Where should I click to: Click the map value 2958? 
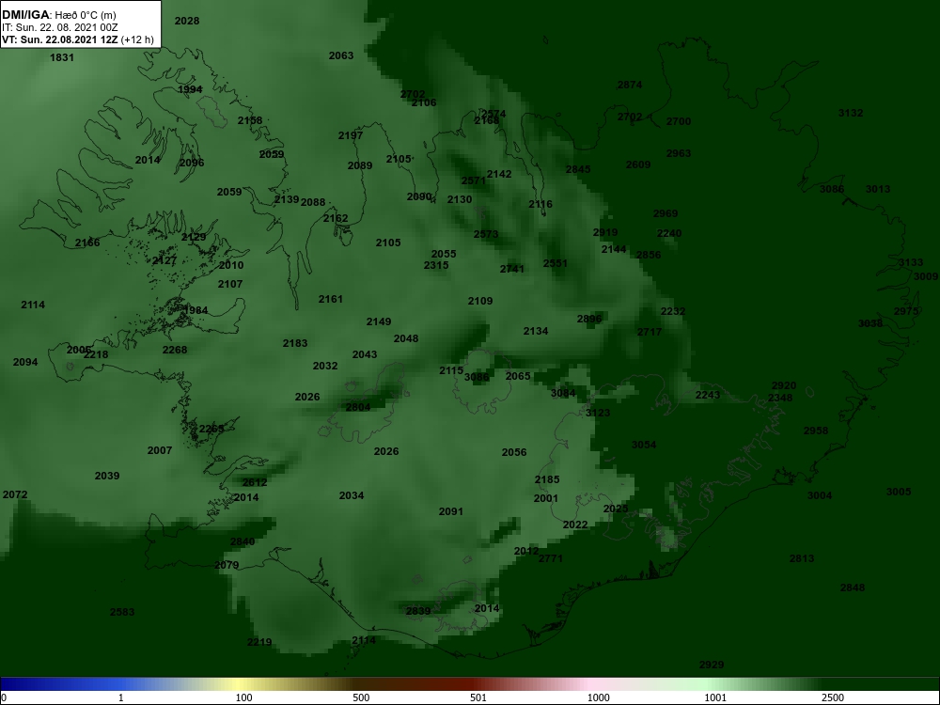tap(815, 431)
